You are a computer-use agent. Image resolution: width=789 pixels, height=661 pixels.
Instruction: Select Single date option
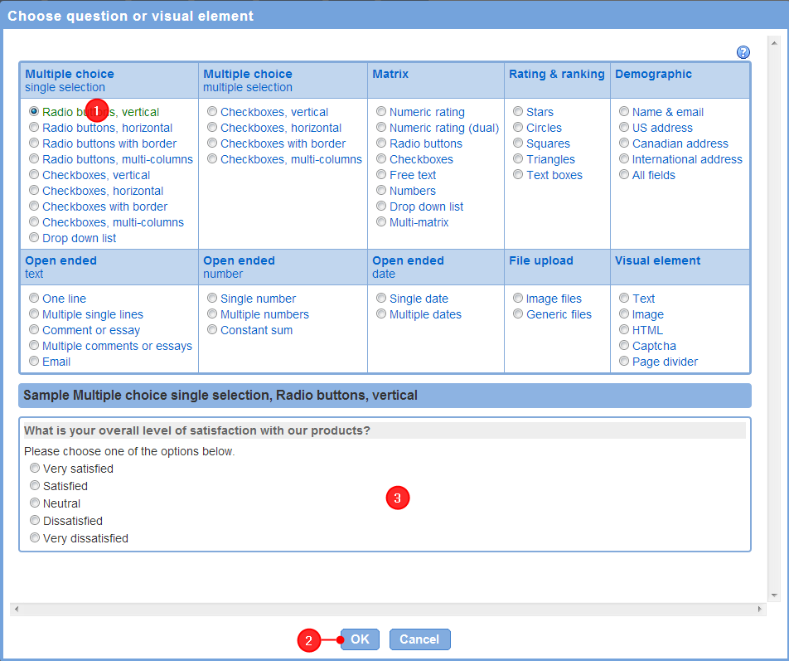381,298
